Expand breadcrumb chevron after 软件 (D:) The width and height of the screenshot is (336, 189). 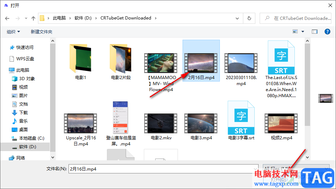96,18
